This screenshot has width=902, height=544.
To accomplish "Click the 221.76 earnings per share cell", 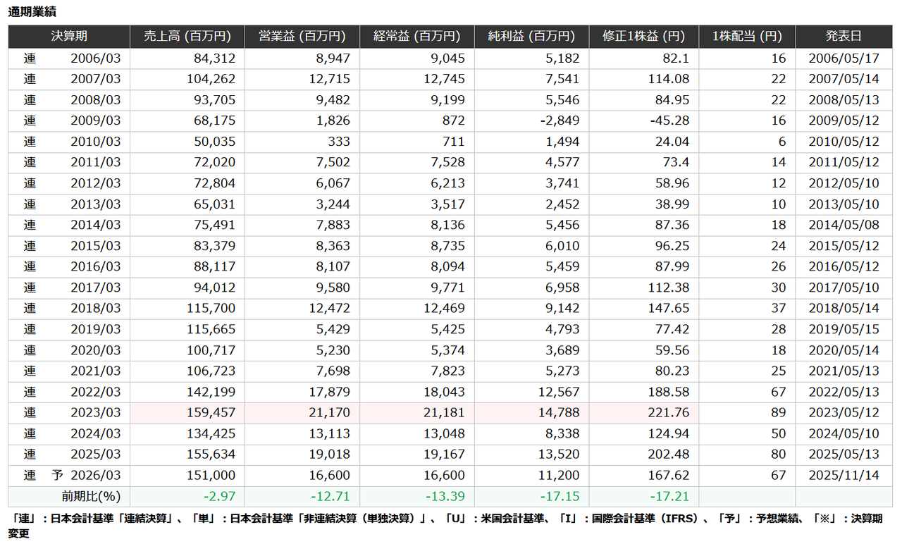I will (668, 413).
